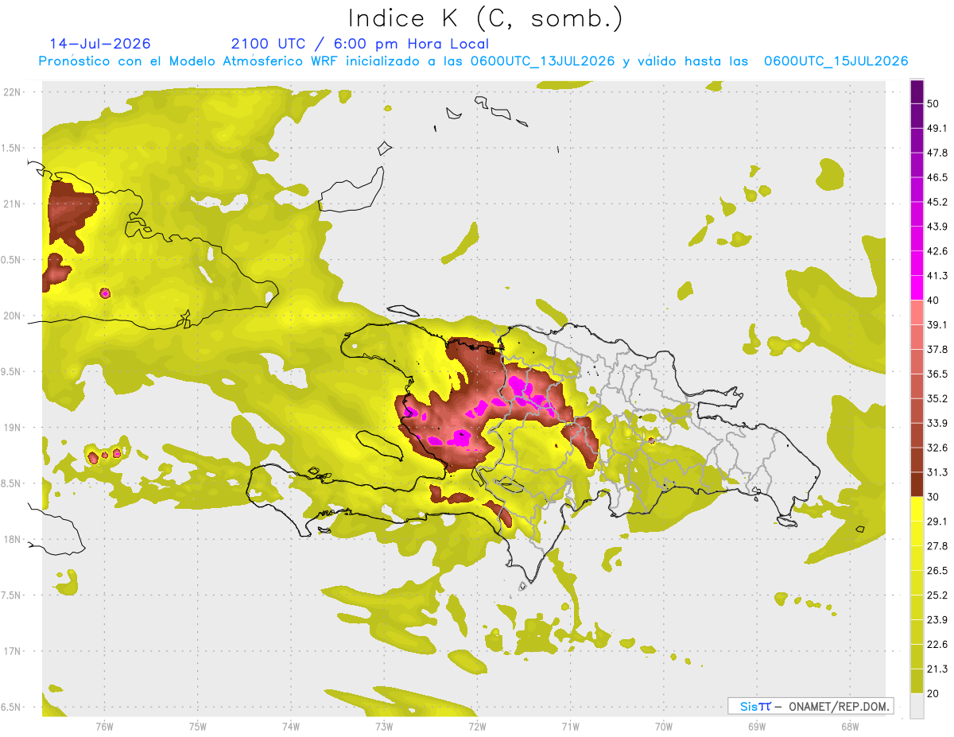The width and height of the screenshot is (954, 737).
Task: Click the "43.9" colorbar label
Action: (x=937, y=227)
